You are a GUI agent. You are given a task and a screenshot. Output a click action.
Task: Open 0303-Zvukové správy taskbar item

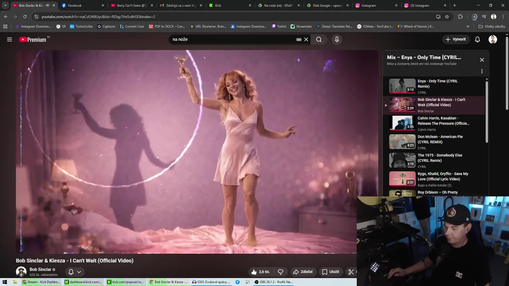click(211, 282)
